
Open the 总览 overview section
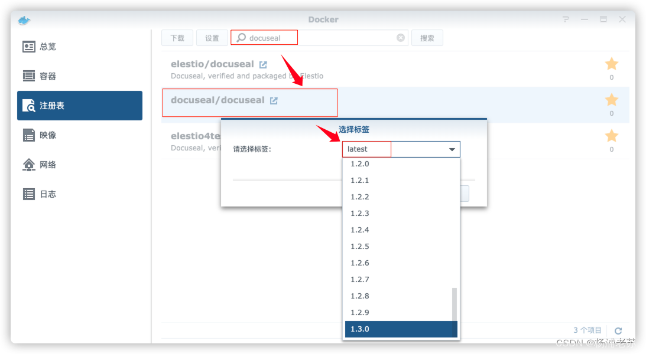[80, 47]
